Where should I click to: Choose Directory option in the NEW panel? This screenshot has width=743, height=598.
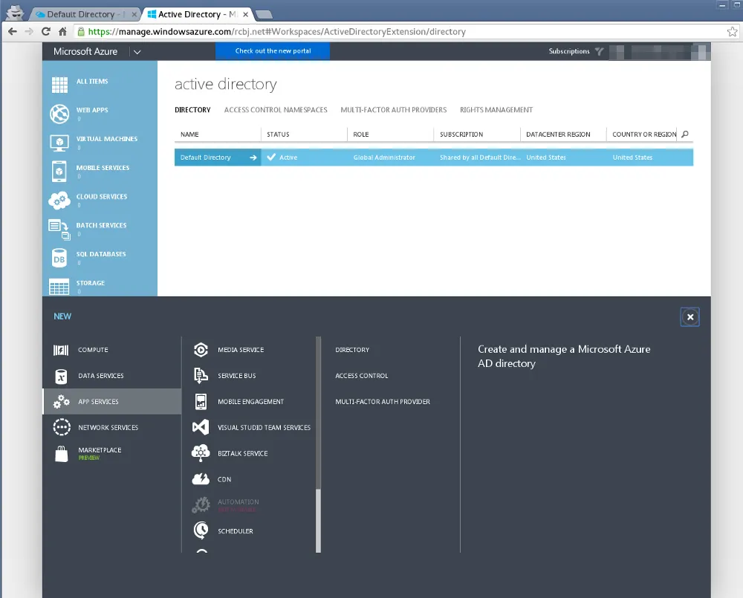[352, 350]
